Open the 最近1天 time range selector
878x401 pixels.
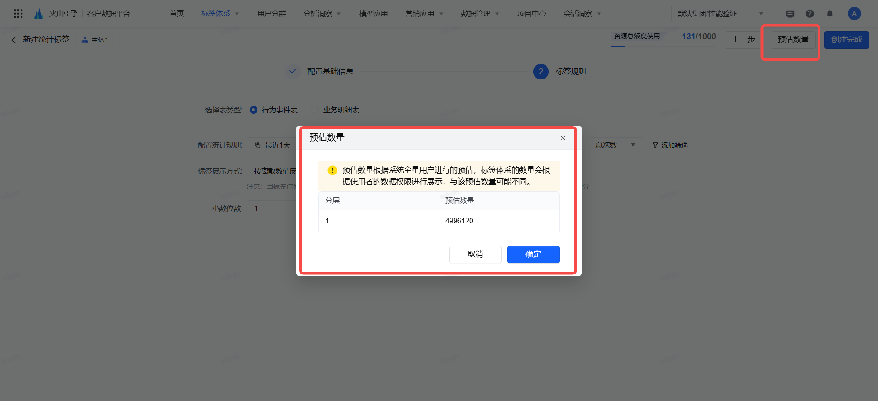click(x=273, y=145)
